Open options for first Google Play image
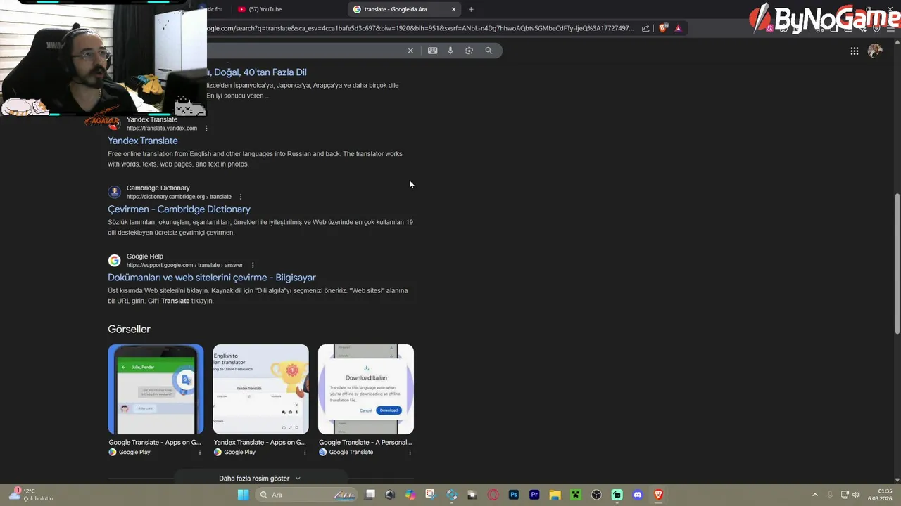 tap(200, 452)
